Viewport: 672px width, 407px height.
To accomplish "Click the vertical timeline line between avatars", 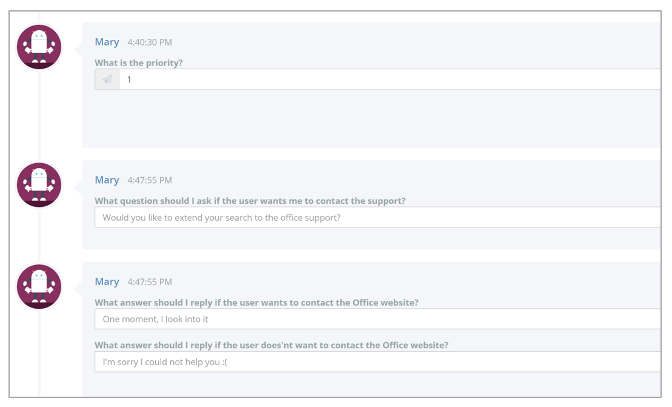I will 39,116.
